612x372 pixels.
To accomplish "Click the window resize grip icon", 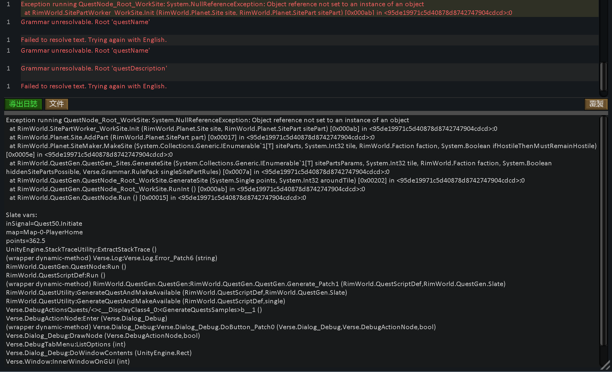I will (605, 365).
